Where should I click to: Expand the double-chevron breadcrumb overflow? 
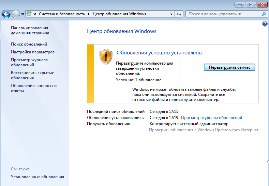(35, 14)
